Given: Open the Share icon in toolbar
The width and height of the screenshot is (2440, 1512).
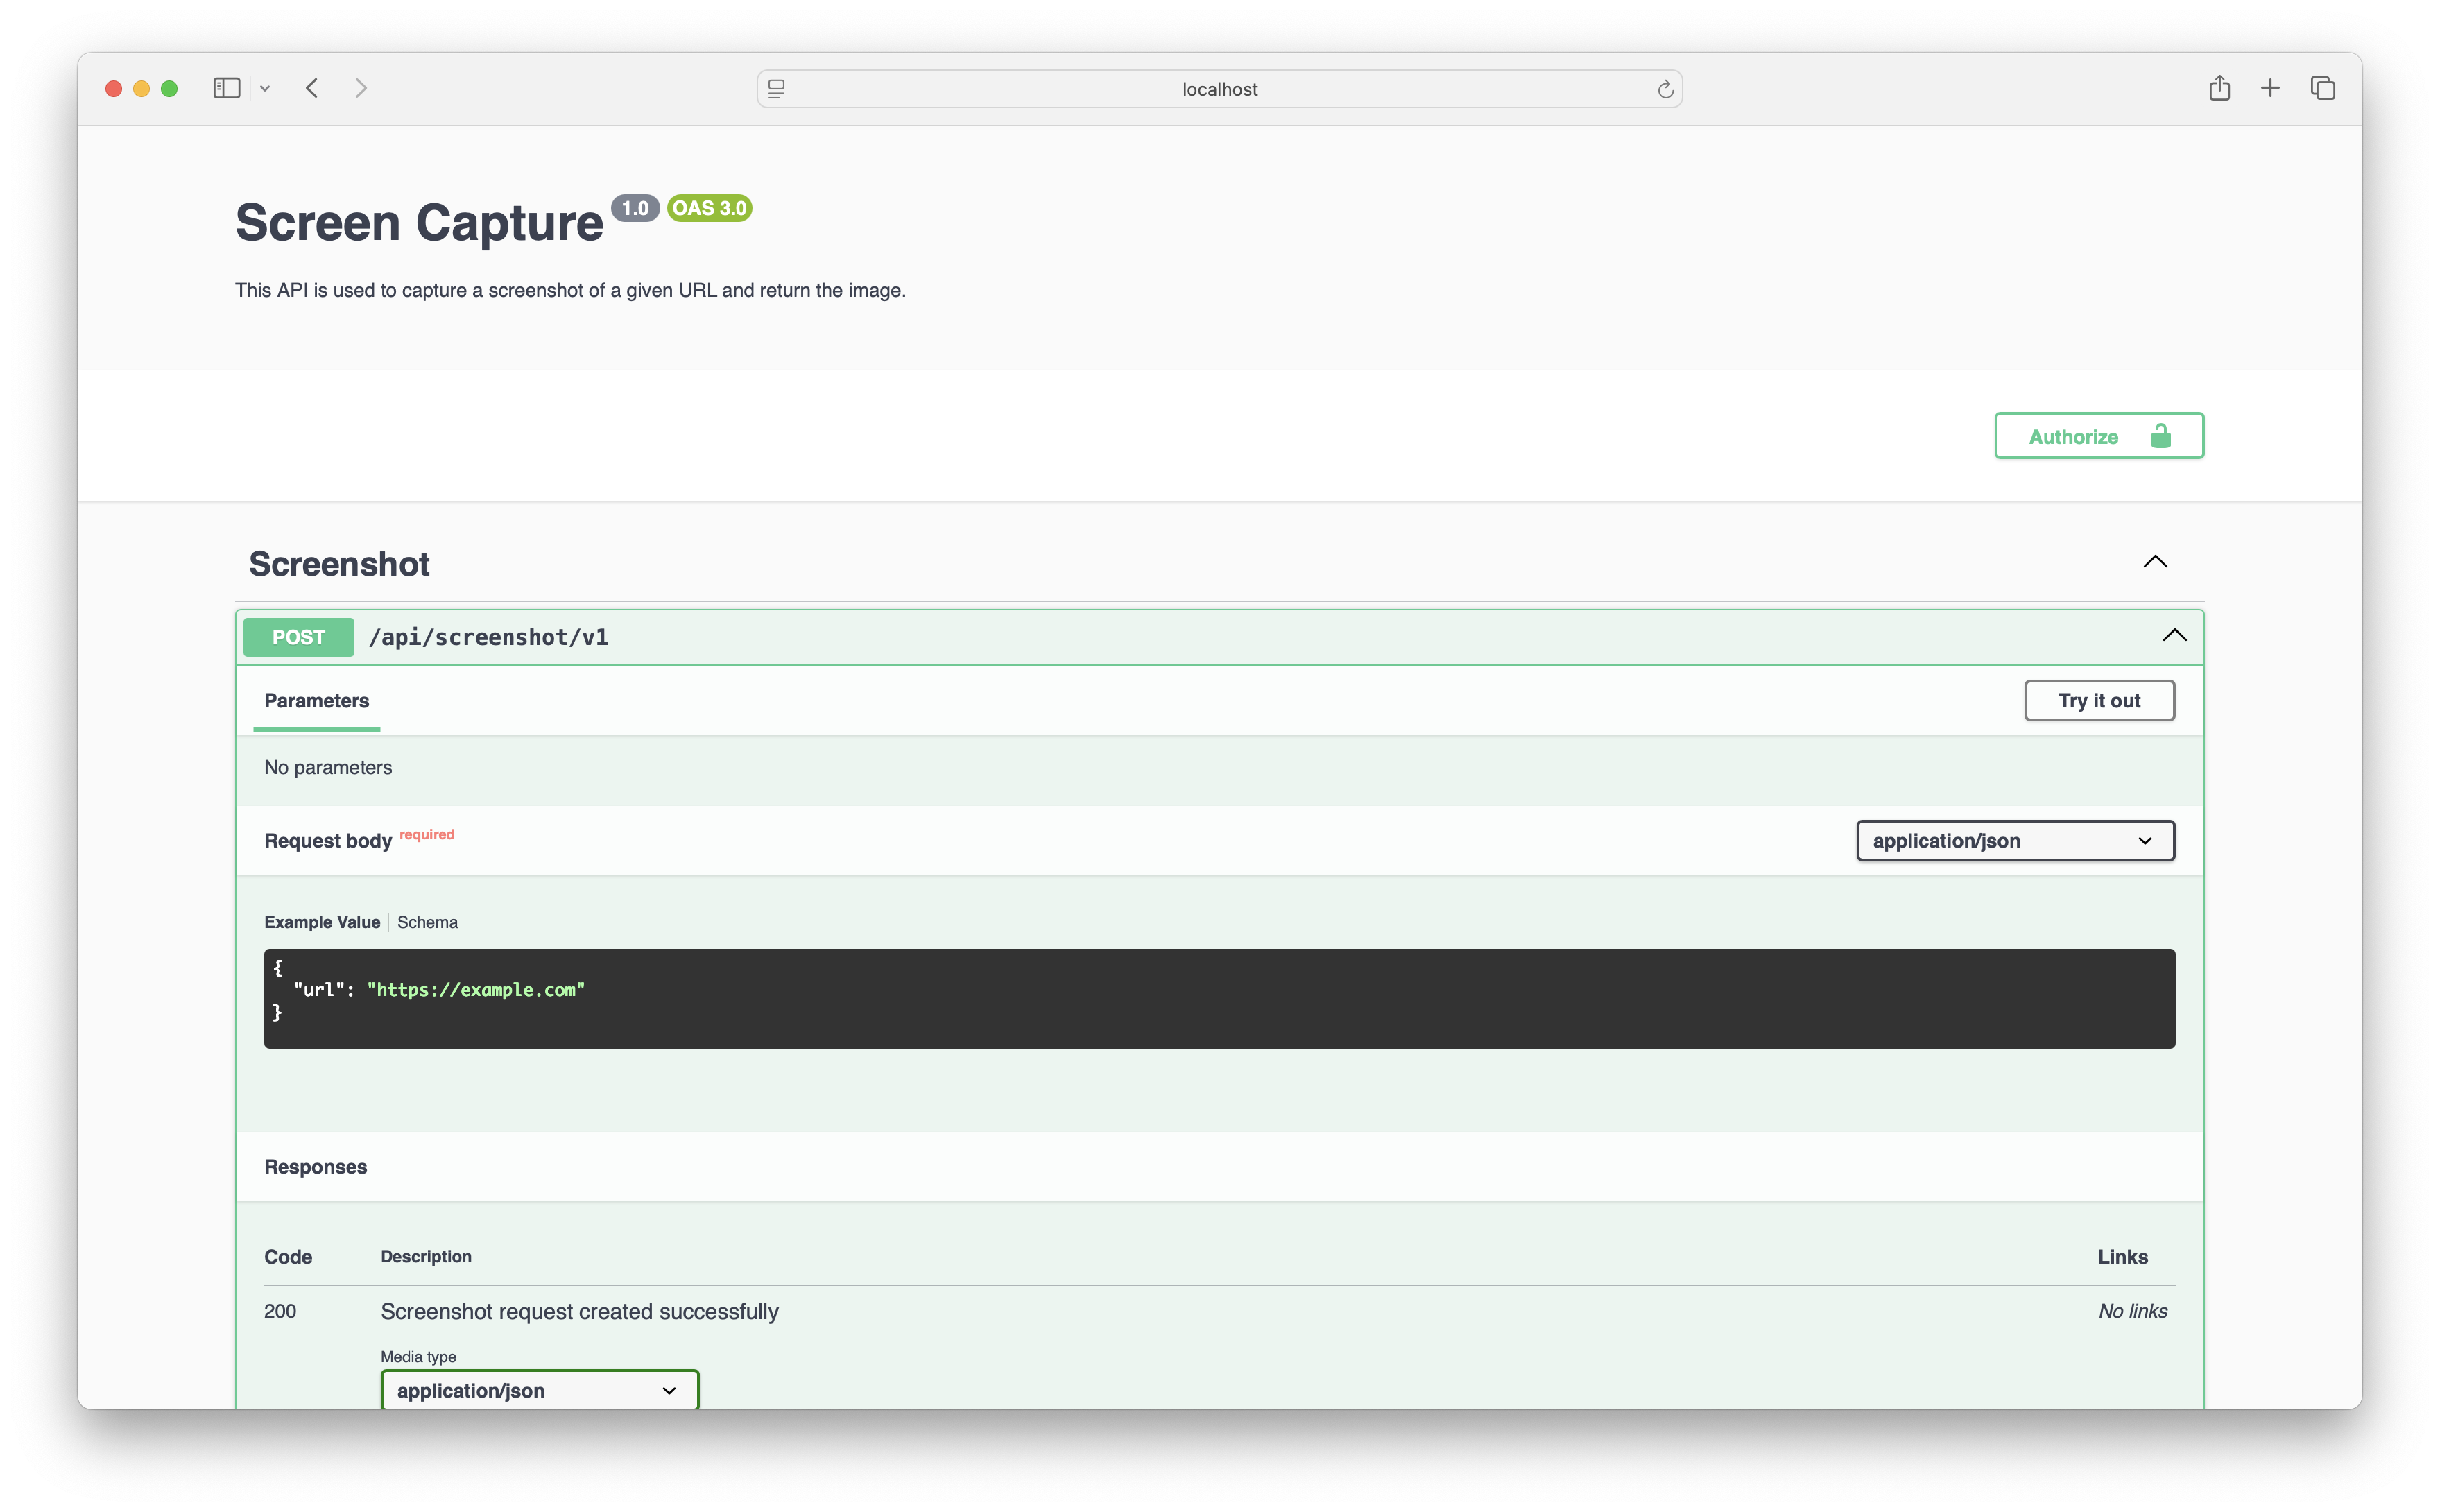Looking at the screenshot, I should pyautogui.click(x=2219, y=88).
